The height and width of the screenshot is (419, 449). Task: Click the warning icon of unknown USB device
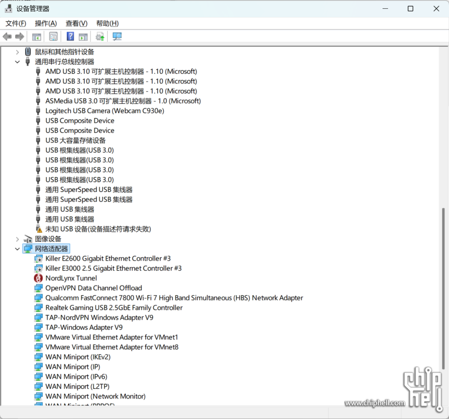(38, 229)
